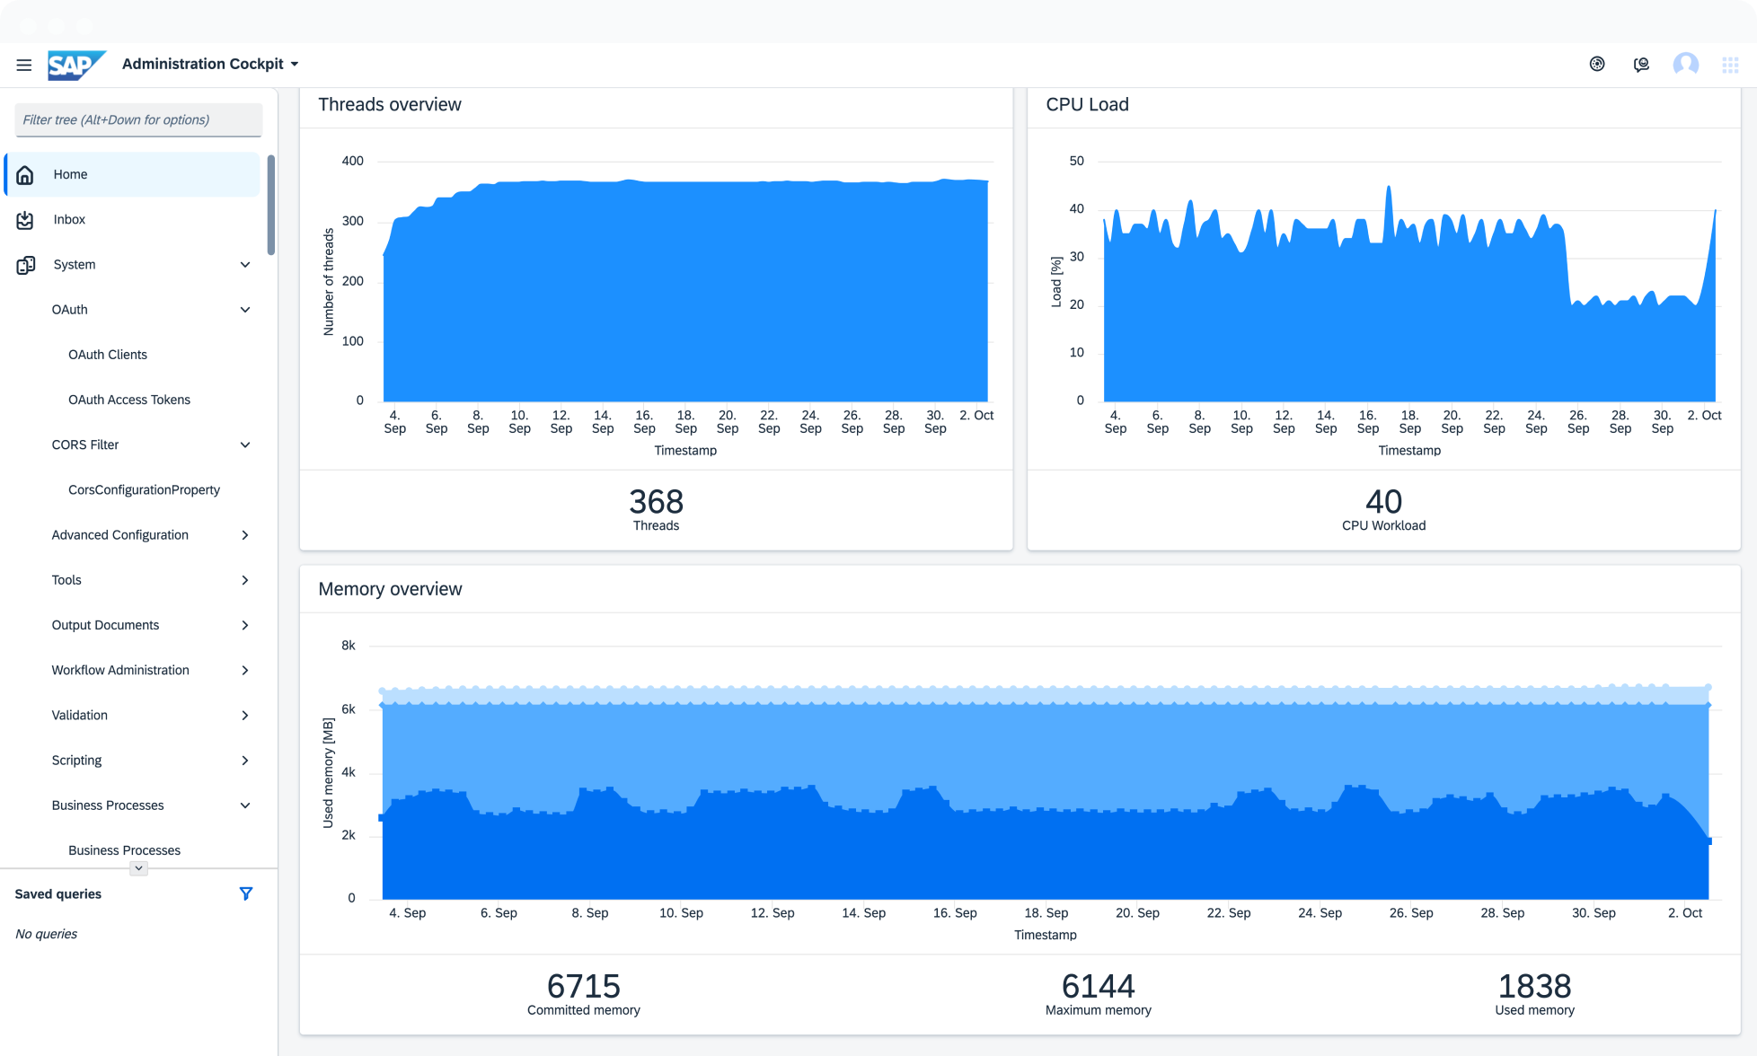This screenshot has width=1757, height=1056.
Task: Collapse the OAuth section chevron
Action: point(245,310)
